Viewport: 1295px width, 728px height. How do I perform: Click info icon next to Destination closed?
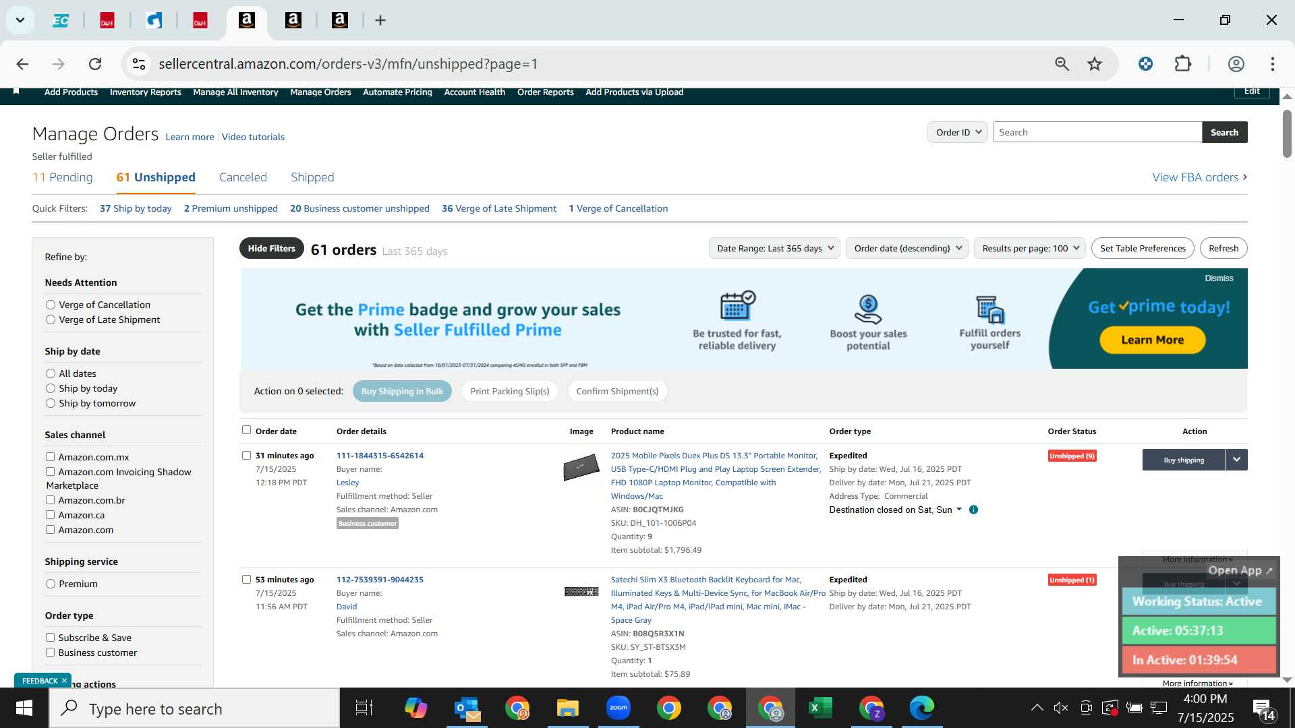(x=973, y=510)
